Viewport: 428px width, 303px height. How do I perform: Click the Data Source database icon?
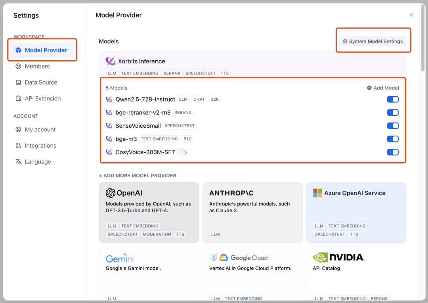pyautogui.click(x=18, y=82)
